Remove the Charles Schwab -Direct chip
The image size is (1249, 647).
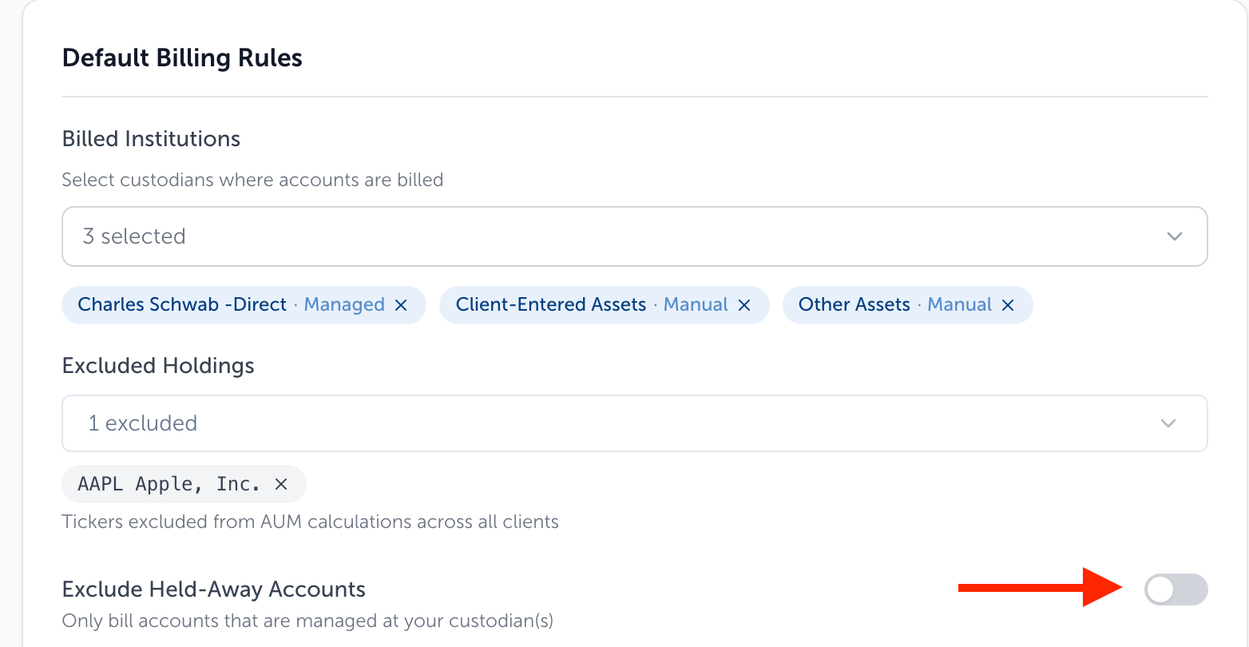401,305
